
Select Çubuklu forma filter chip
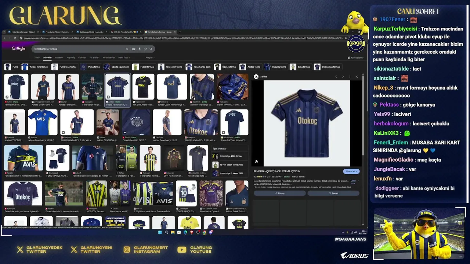tap(275, 67)
